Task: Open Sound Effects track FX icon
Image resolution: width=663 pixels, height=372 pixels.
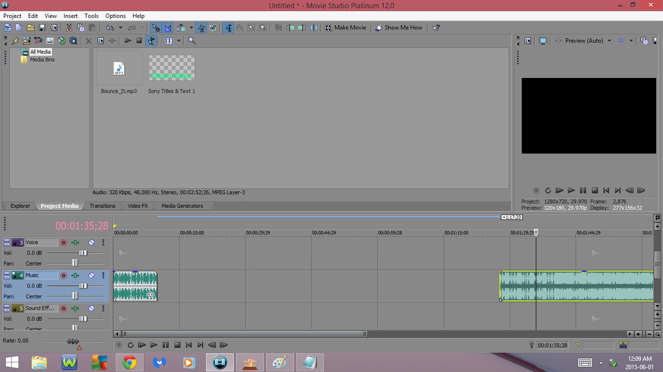Action: pyautogui.click(x=75, y=308)
